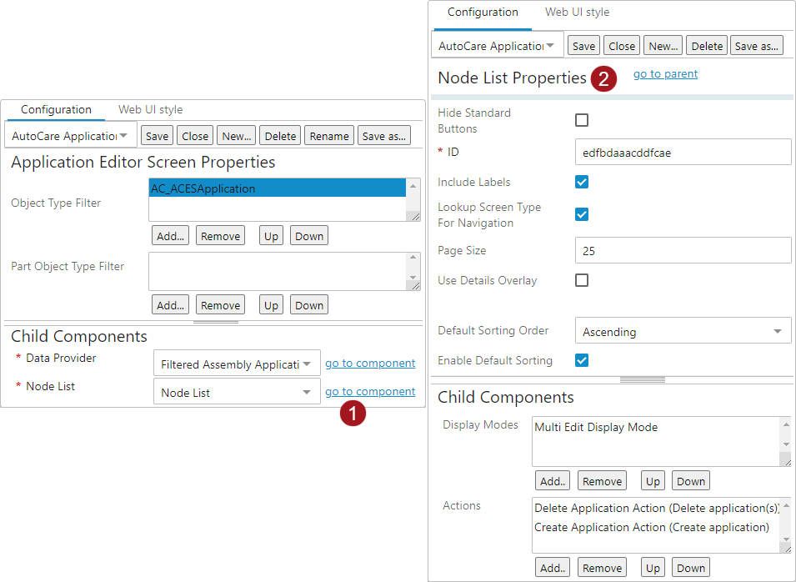Image resolution: width=796 pixels, height=582 pixels.
Task: Uncheck Enable Default Sorting checkbox
Action: coord(582,360)
